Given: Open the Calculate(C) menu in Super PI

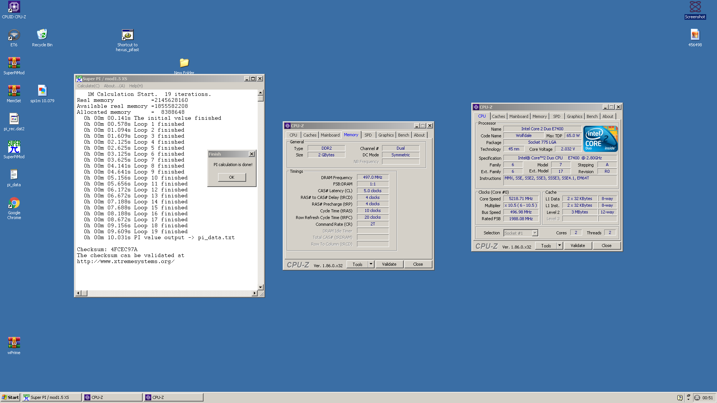Looking at the screenshot, I should pos(89,86).
